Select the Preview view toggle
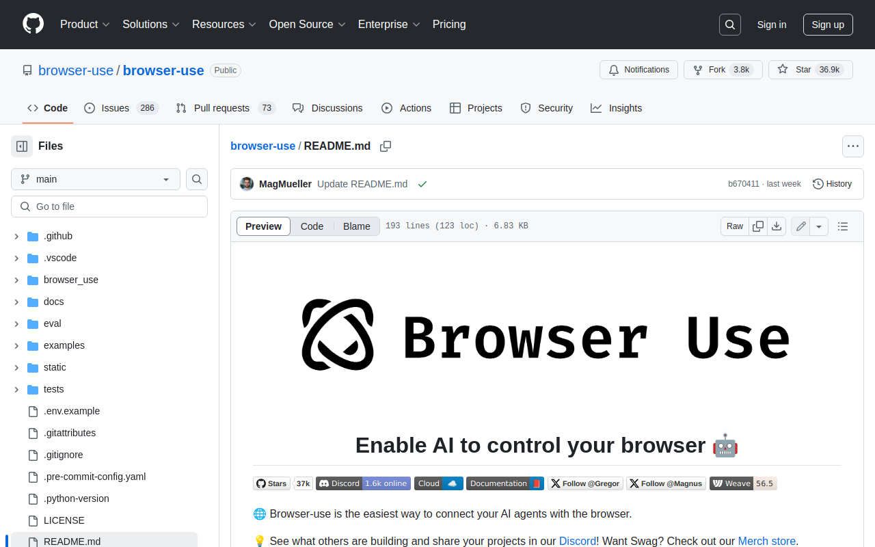The height and width of the screenshot is (547, 875). click(263, 226)
